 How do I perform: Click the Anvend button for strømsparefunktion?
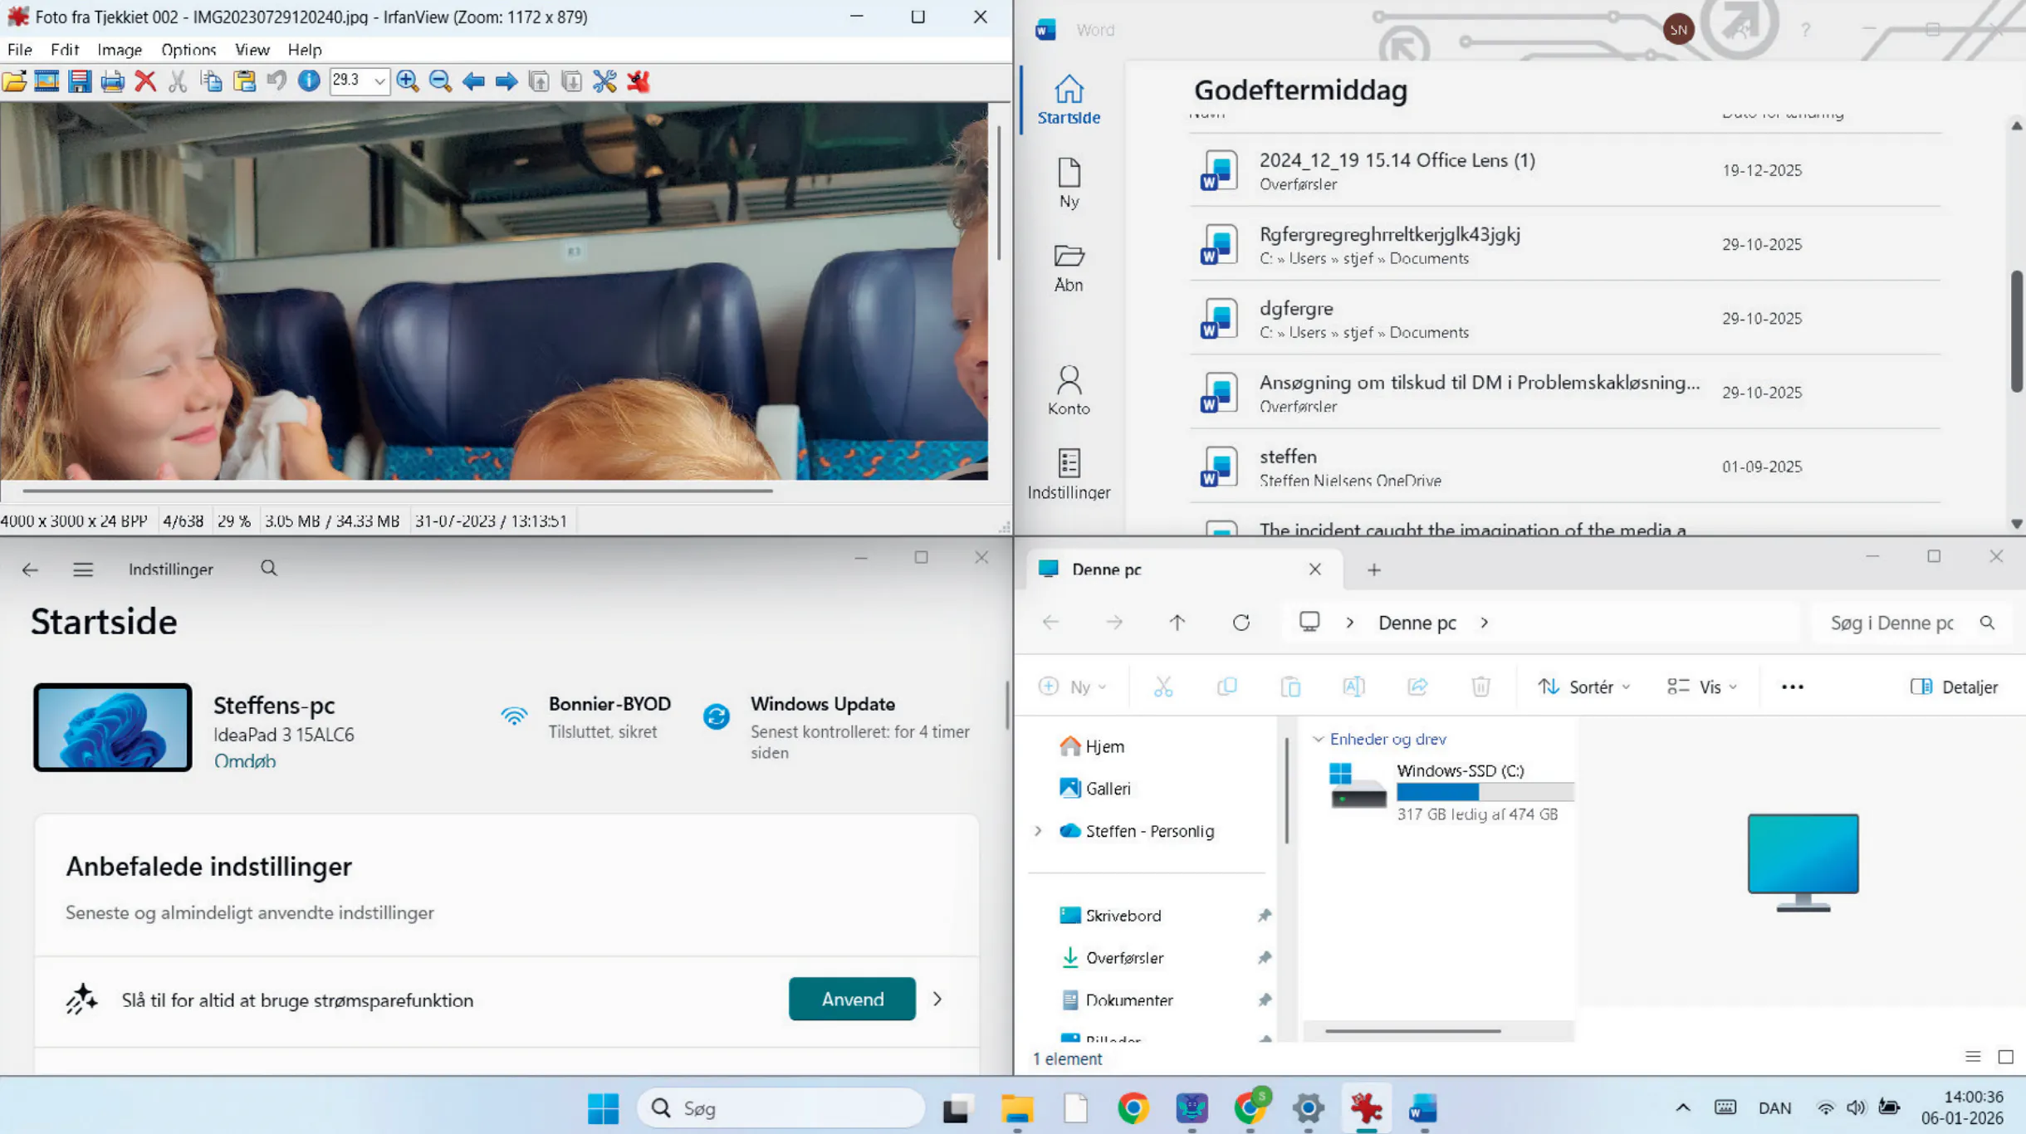[852, 999]
